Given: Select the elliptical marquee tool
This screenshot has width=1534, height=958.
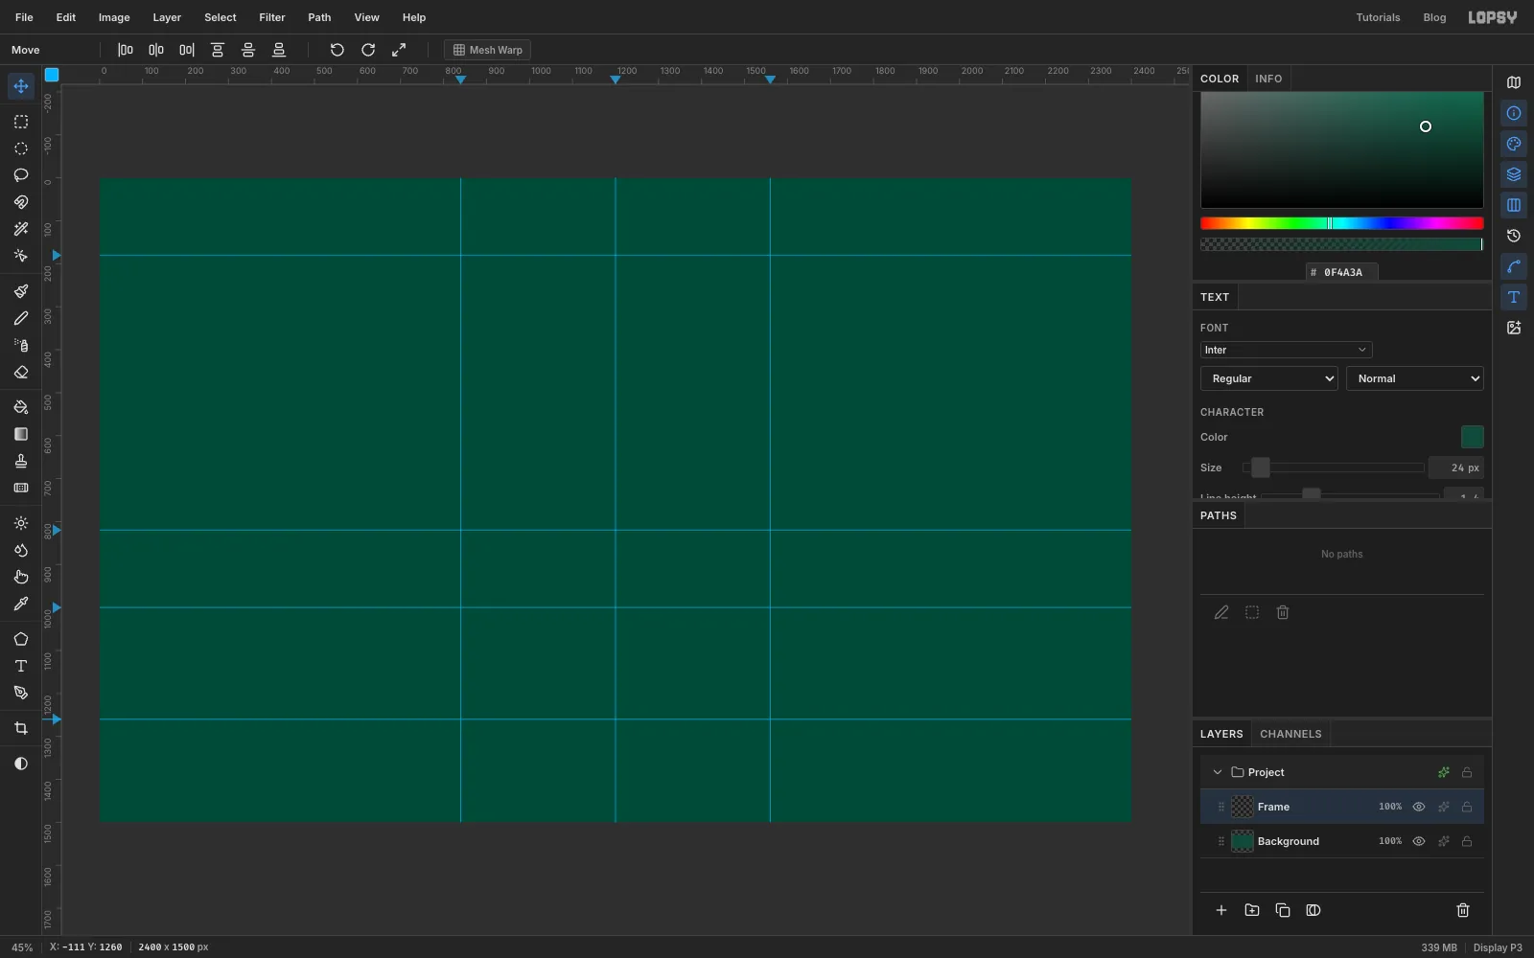Looking at the screenshot, I should pos(21,148).
